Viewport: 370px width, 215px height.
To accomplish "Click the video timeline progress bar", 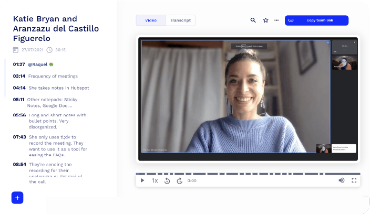I will point(248,174).
